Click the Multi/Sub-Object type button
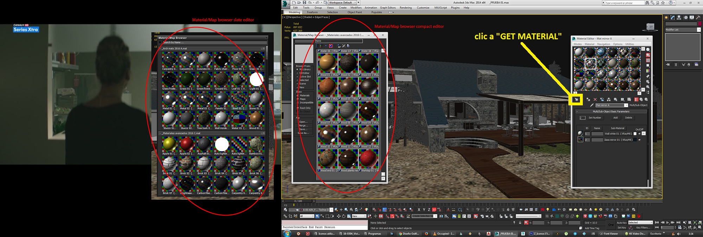 tap(638, 105)
